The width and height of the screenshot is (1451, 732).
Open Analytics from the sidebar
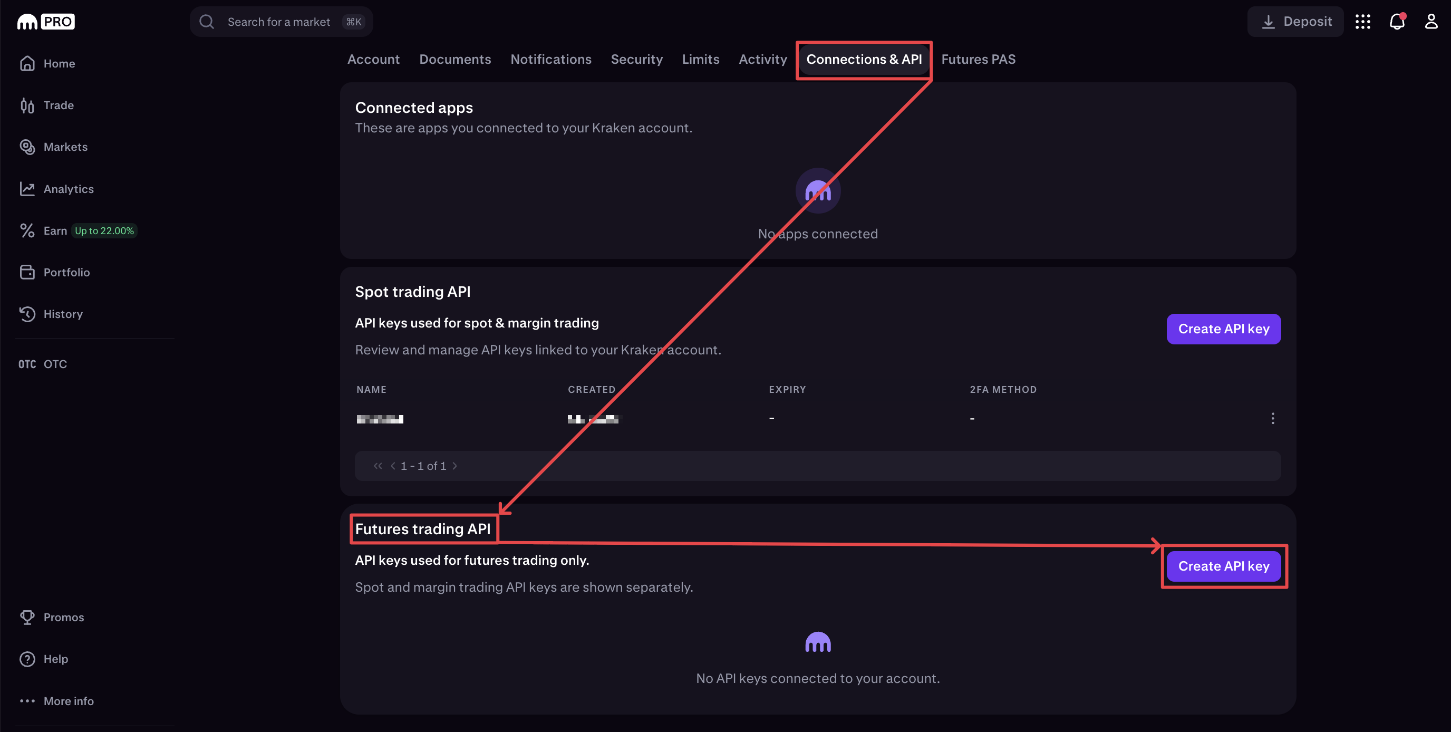click(x=68, y=189)
